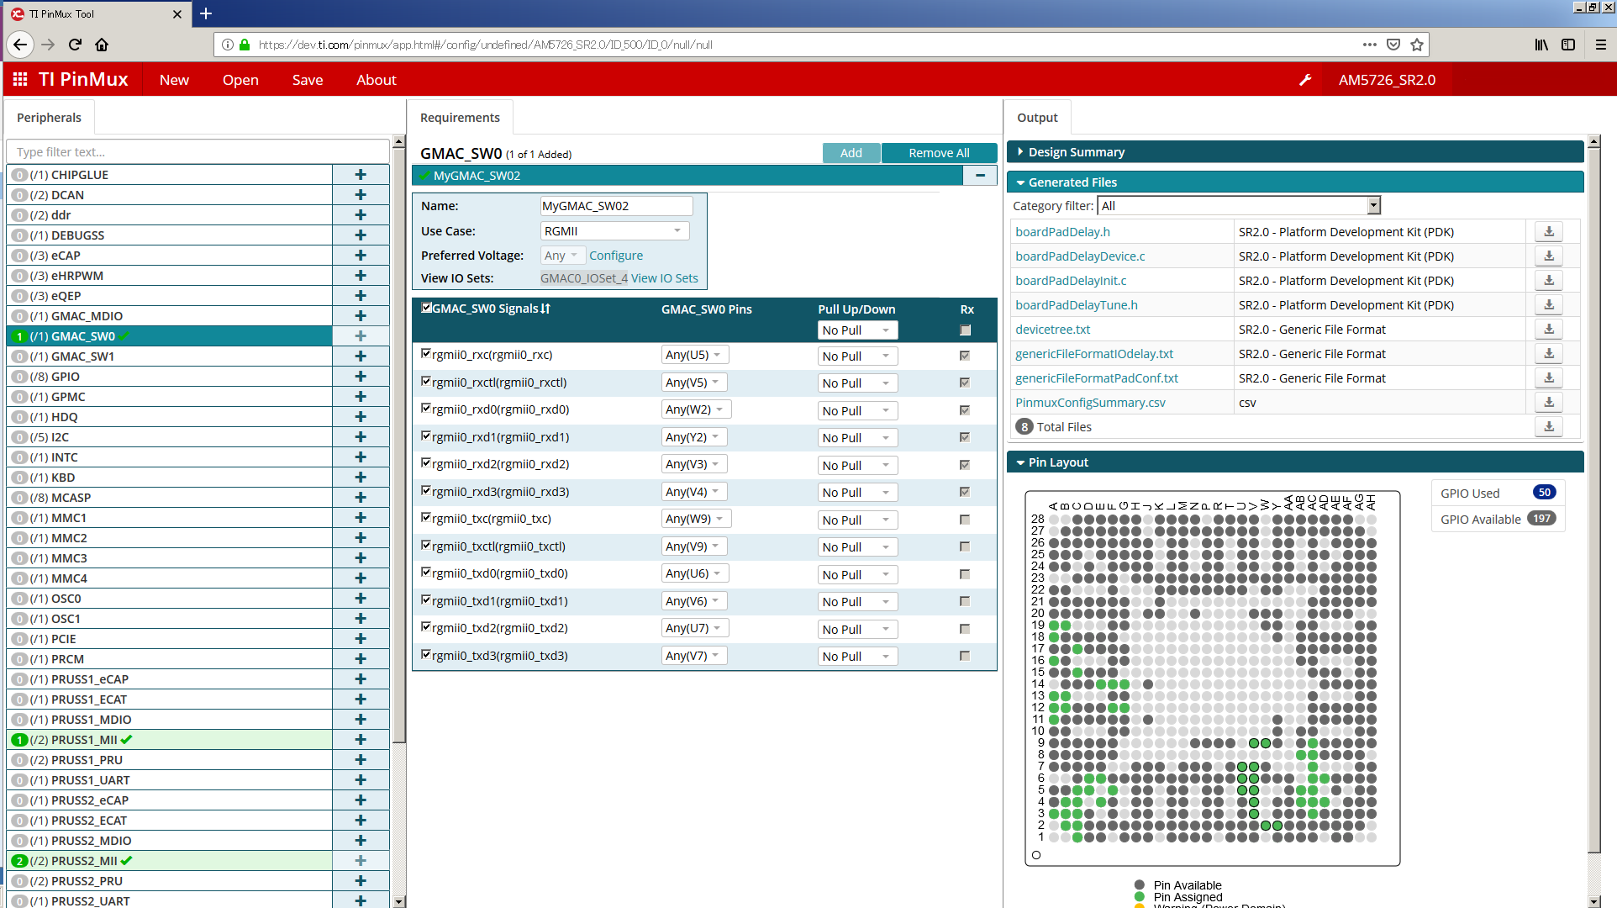This screenshot has height=908, width=1617.
Task: Open boardPadDelay.h file link
Action: coord(1062,232)
